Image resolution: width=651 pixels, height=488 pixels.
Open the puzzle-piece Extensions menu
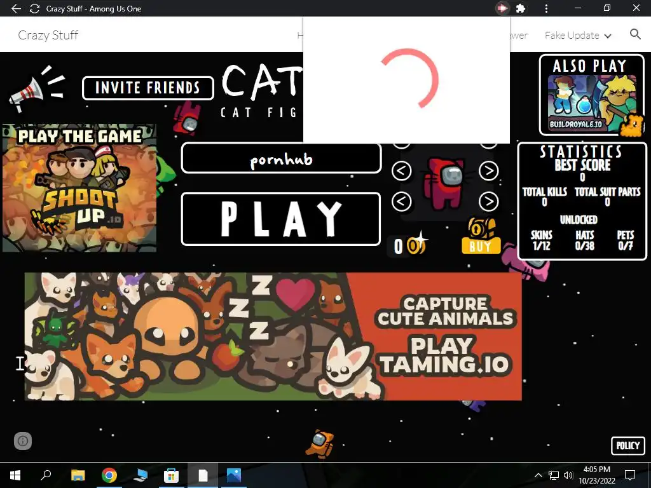[x=521, y=8]
